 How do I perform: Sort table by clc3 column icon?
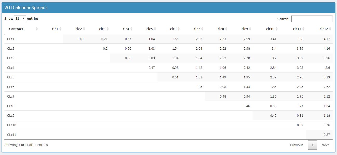coord(108,29)
